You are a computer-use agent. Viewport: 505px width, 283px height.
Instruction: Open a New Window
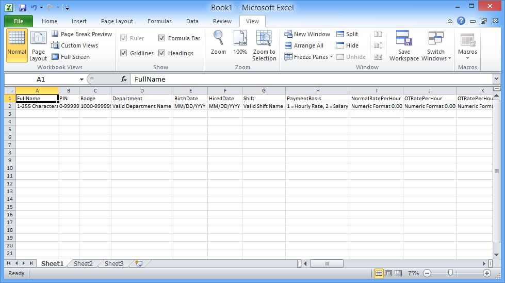tap(307, 34)
